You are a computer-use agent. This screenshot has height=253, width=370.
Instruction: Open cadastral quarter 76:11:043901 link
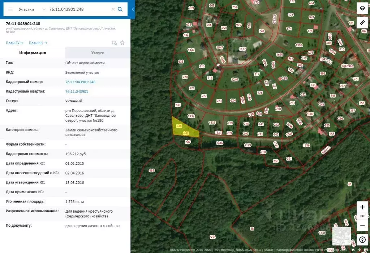(x=77, y=92)
